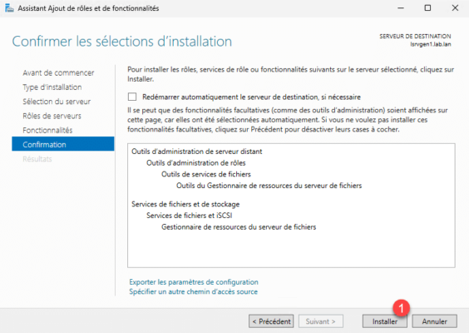Viewport: 469px width, 333px height.
Task: Select Outils de services de fichiers entry
Action: (206, 174)
